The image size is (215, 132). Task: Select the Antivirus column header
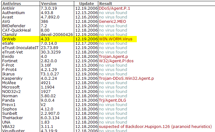pyautogui.click(x=12, y=3)
